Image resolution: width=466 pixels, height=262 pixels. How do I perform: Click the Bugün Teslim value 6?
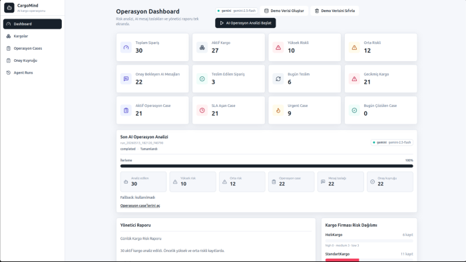290,82
